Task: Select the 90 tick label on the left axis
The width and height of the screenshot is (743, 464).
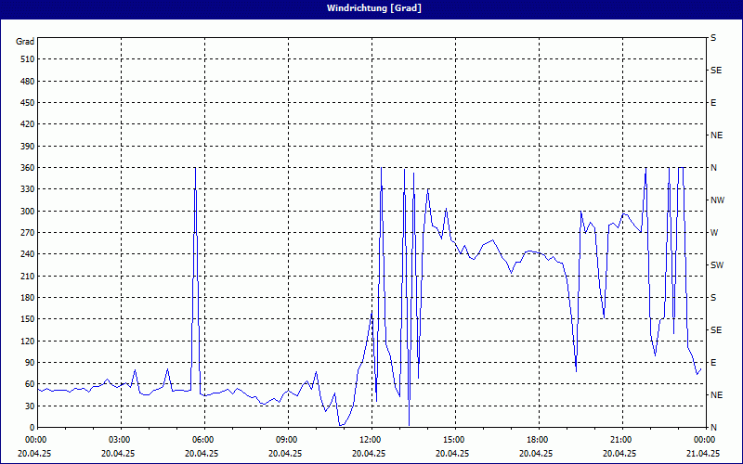Action: point(28,363)
